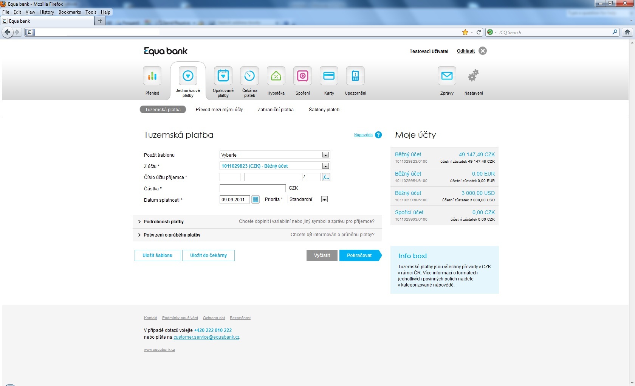The width and height of the screenshot is (635, 386).
Task: Go to the browser Home page
Action: pyautogui.click(x=627, y=32)
